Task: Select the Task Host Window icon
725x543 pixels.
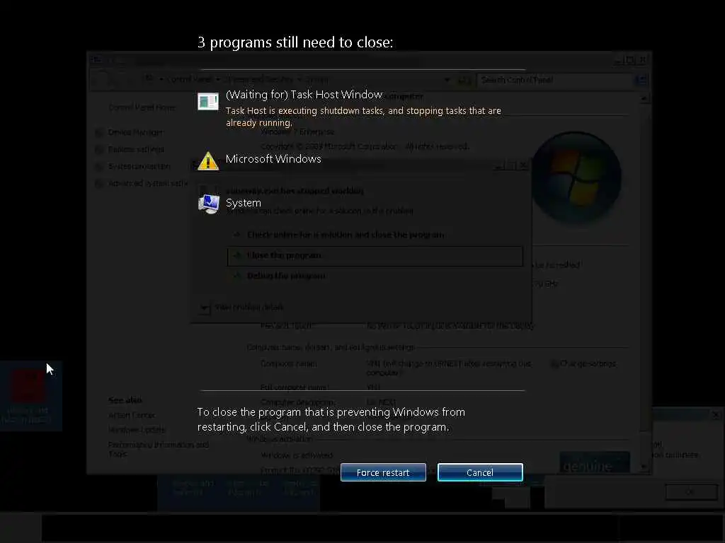Action: tap(208, 101)
